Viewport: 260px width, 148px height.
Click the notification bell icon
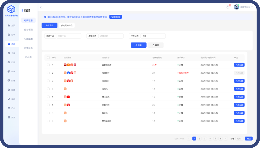[228, 7]
